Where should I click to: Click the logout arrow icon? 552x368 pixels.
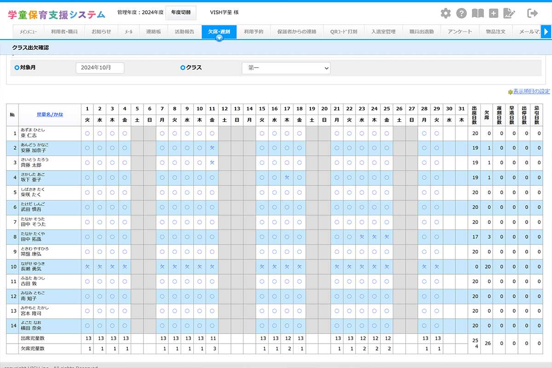(x=533, y=13)
